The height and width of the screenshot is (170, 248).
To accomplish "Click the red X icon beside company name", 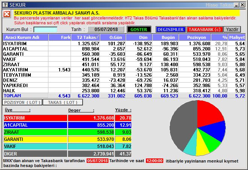I will [7, 14].
